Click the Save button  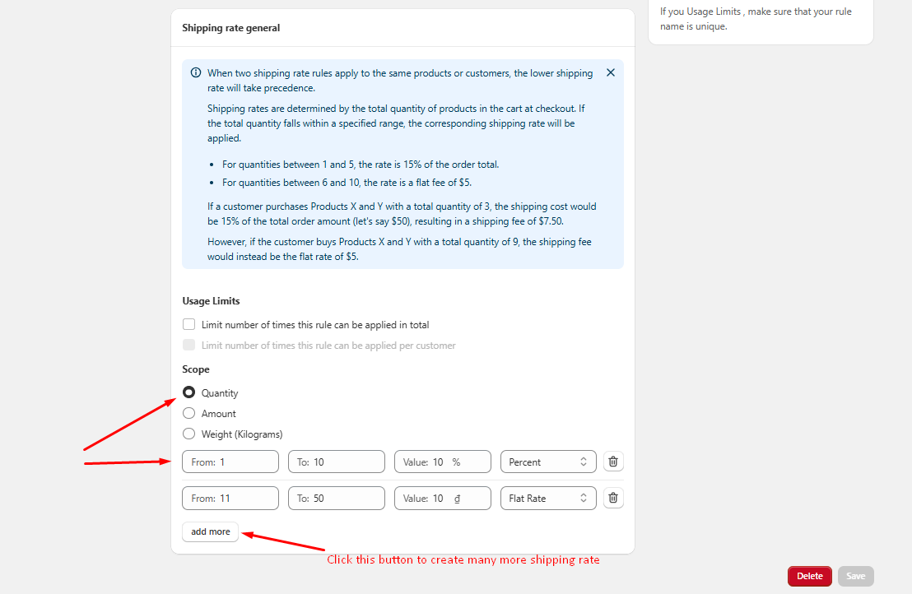(x=855, y=576)
